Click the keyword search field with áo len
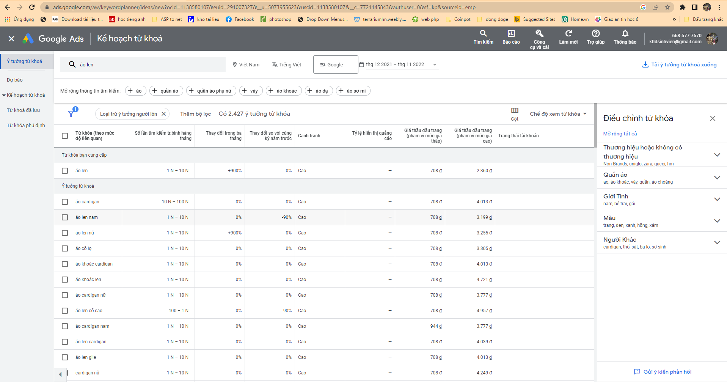 (x=143, y=64)
